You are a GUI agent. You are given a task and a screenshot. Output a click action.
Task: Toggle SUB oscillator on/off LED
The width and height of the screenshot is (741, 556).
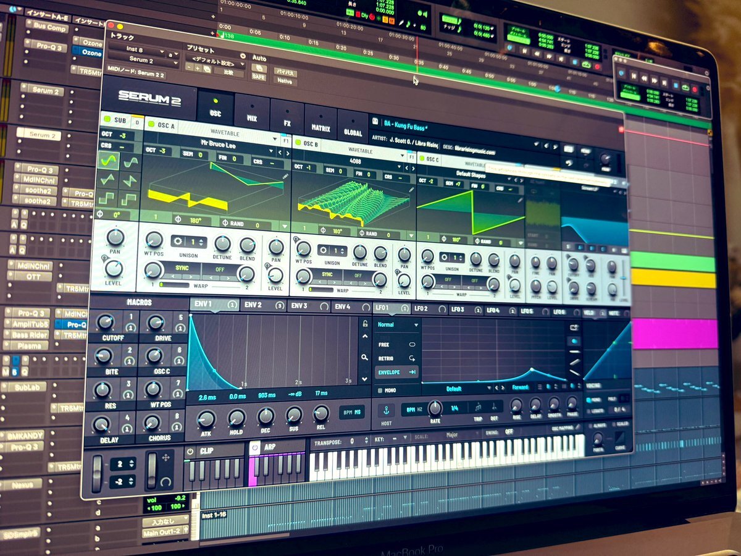[x=107, y=119]
